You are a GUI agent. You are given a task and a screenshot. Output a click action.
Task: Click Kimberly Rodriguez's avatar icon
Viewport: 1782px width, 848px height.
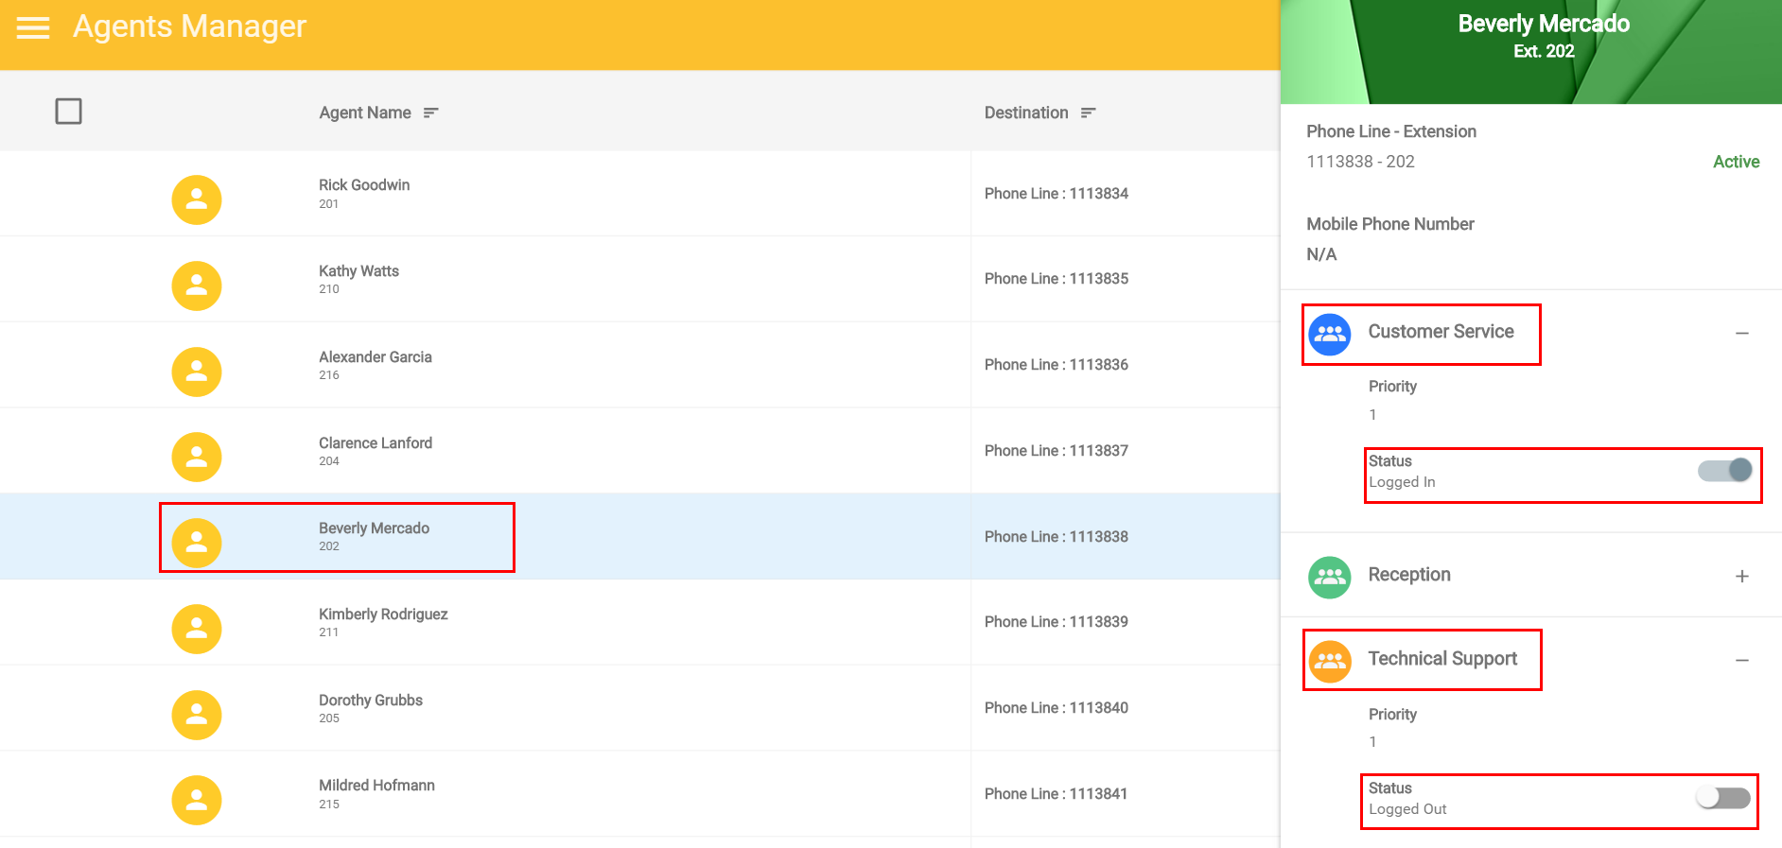pyautogui.click(x=197, y=629)
